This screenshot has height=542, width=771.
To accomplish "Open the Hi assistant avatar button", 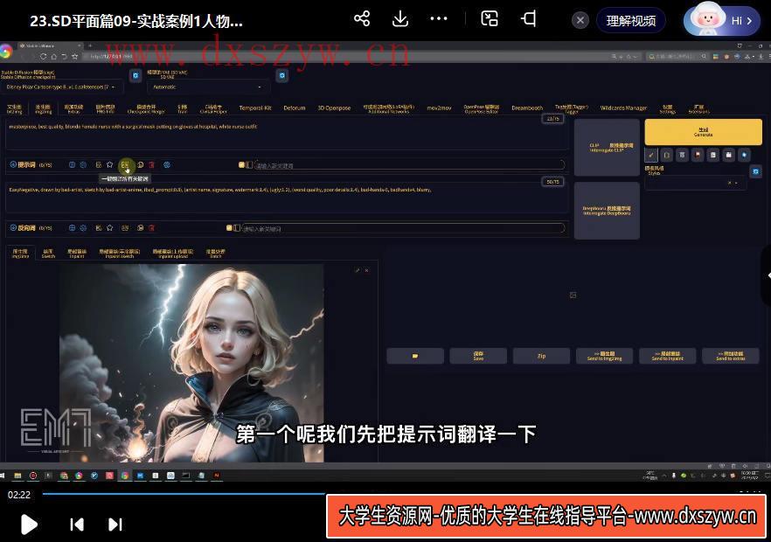I will click(721, 20).
